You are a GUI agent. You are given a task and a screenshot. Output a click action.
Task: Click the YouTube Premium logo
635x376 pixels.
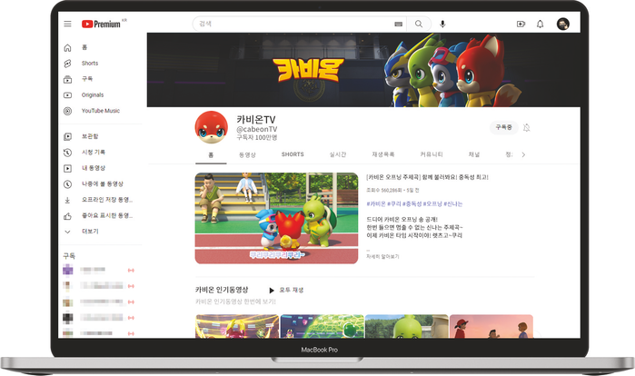coord(101,24)
